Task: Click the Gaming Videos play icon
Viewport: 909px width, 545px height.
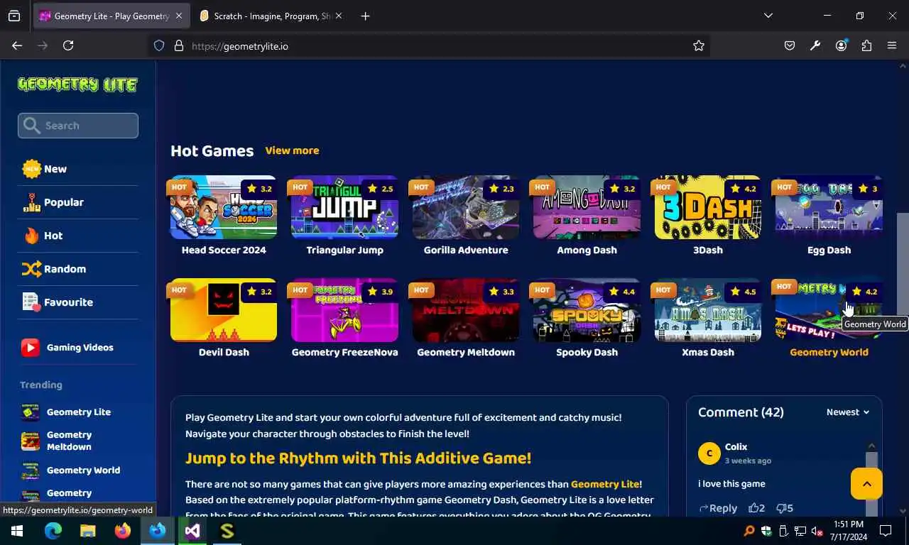Action: 31,347
